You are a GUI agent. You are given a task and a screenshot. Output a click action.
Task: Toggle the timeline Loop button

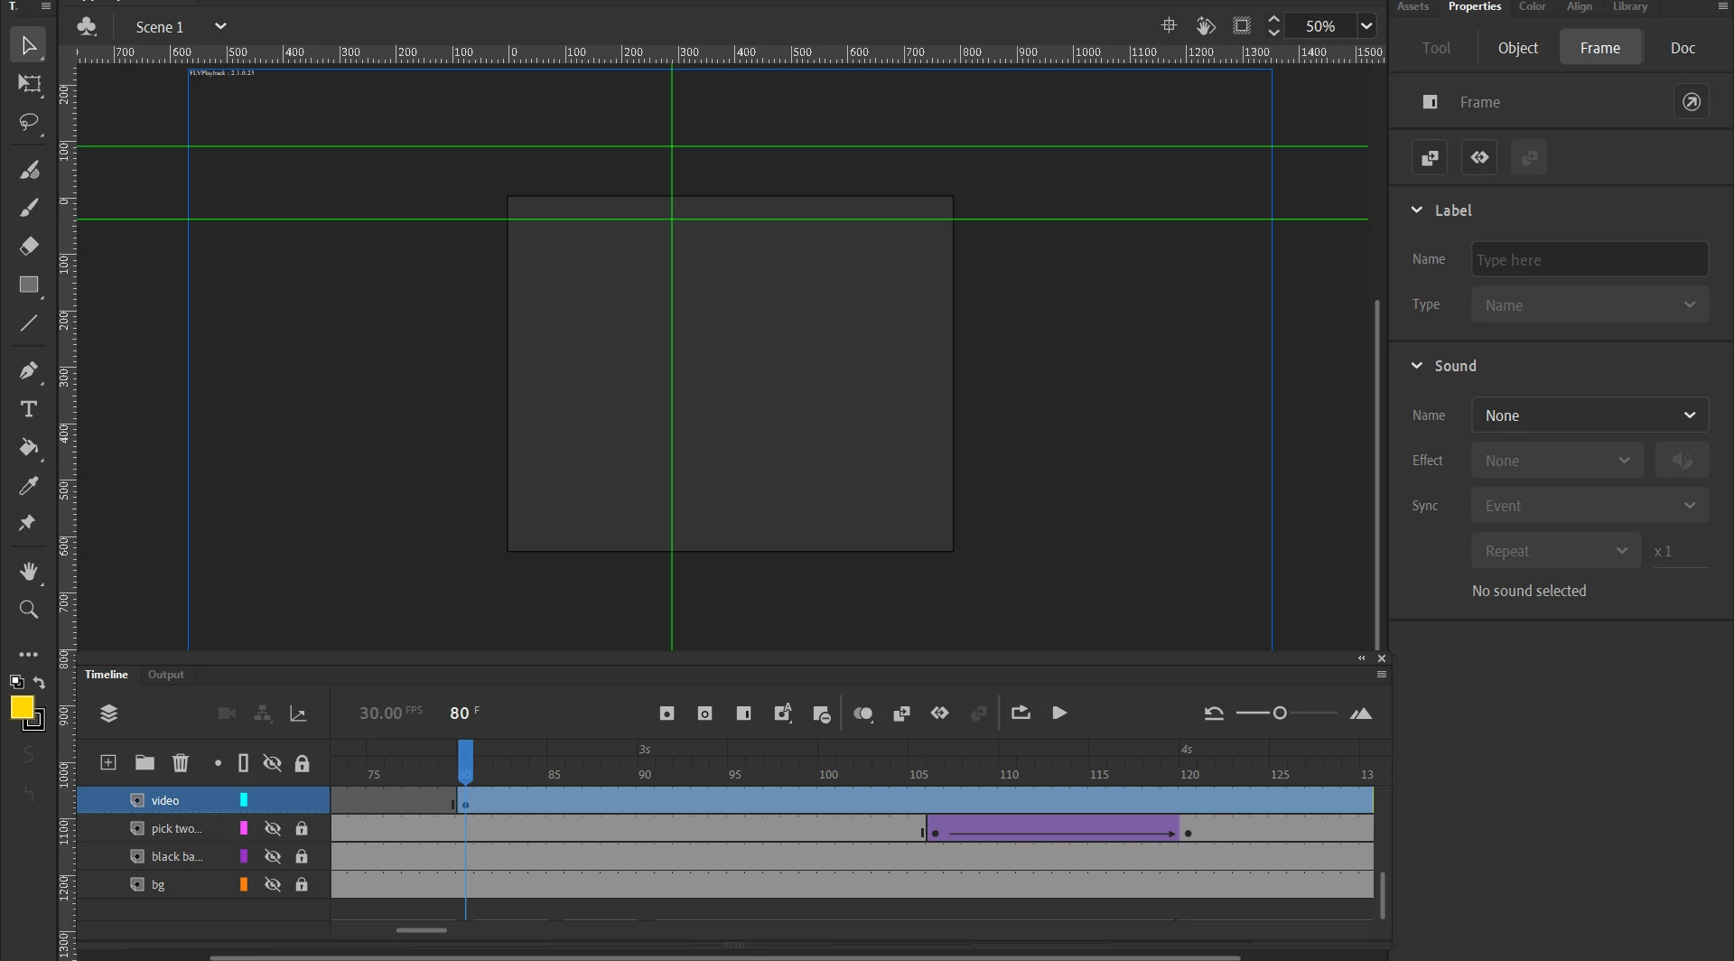coord(1021,714)
